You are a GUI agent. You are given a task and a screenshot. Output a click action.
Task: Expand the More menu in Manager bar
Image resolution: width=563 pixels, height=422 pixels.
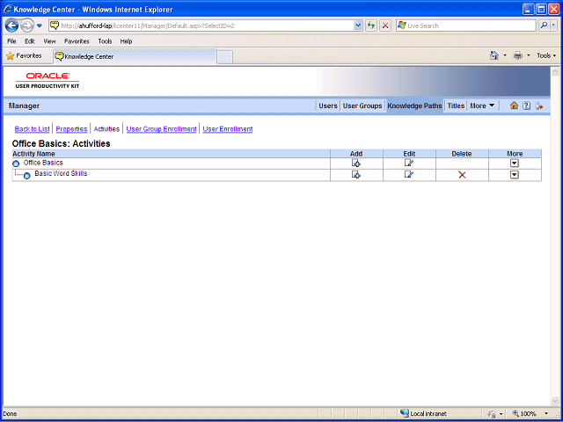482,105
